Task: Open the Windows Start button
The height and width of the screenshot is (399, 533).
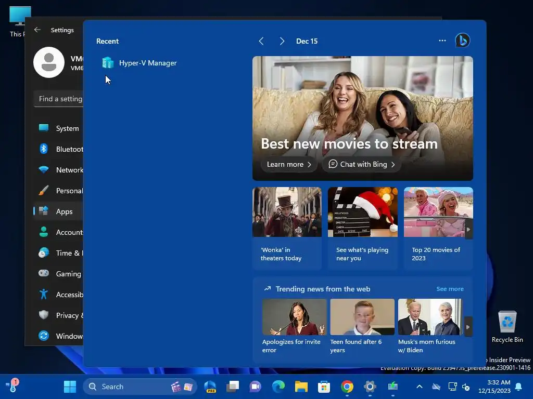Action: pos(70,387)
